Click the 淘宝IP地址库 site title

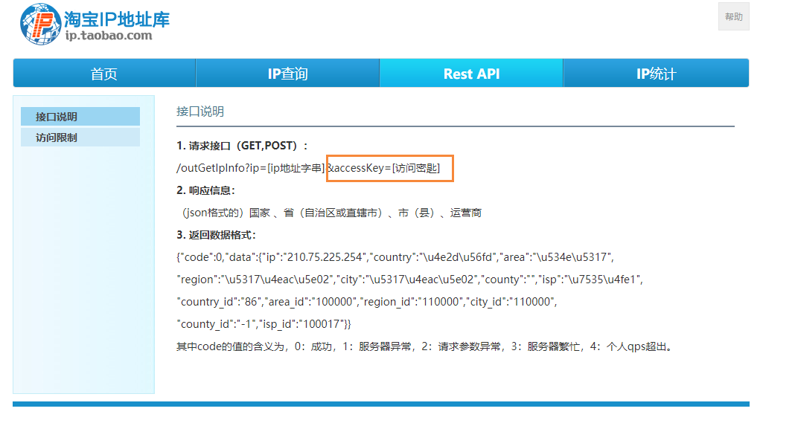117,19
